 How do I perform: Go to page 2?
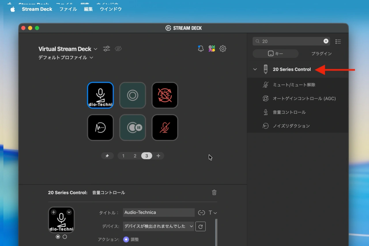pos(135,156)
